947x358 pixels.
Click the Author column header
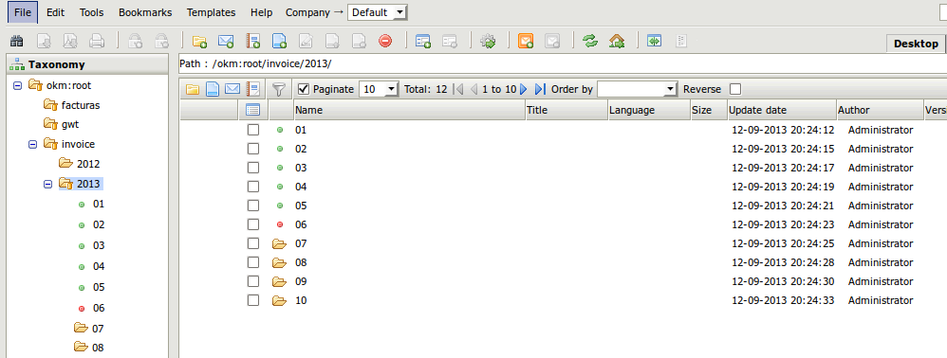click(880, 110)
